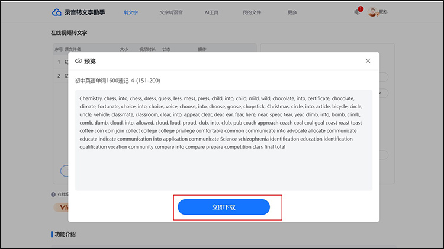Open the 转文字 tab
This screenshot has height=249, width=444.
pyautogui.click(x=131, y=12)
